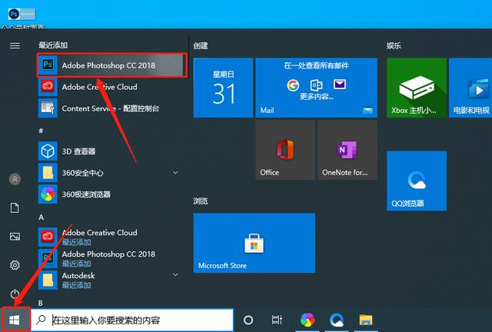Screen dimensions: 492x332
Task: Open the QQ浏览器 tile
Action: pyautogui.click(x=417, y=181)
